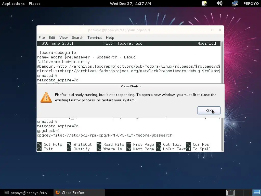Open the Applications menu in top panel
261x196 pixels.
(13, 4)
